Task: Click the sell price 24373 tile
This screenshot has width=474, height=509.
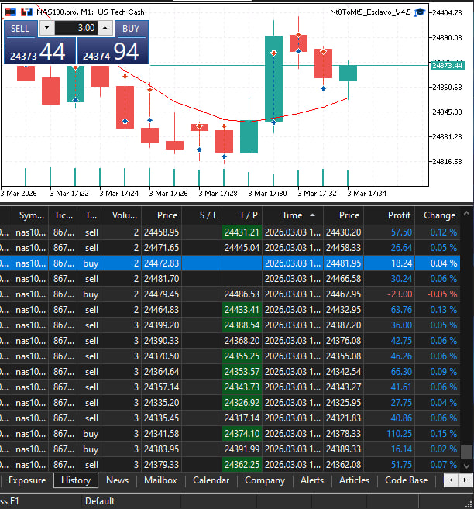Action: click(x=38, y=52)
